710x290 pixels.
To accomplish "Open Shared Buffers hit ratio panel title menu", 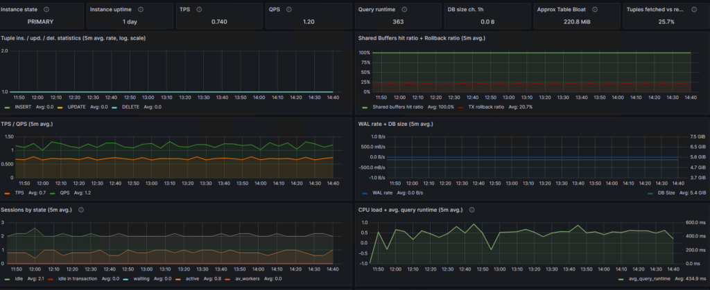I will coord(422,38).
